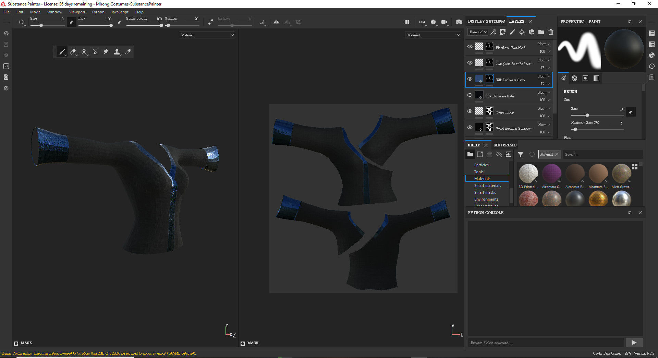Toggle pen pressure for brush Size in toolbar
The image size is (658, 358).
coord(71,22)
